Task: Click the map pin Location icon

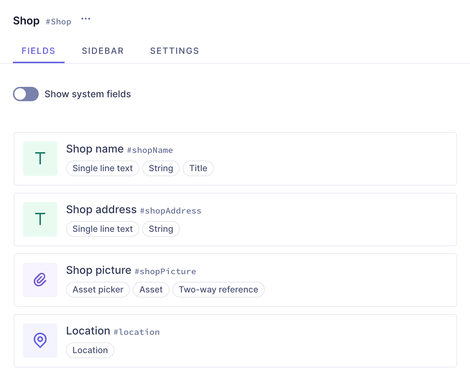Action: (x=40, y=340)
